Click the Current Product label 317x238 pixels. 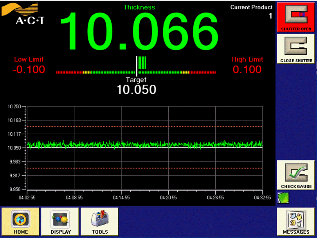(251, 7)
